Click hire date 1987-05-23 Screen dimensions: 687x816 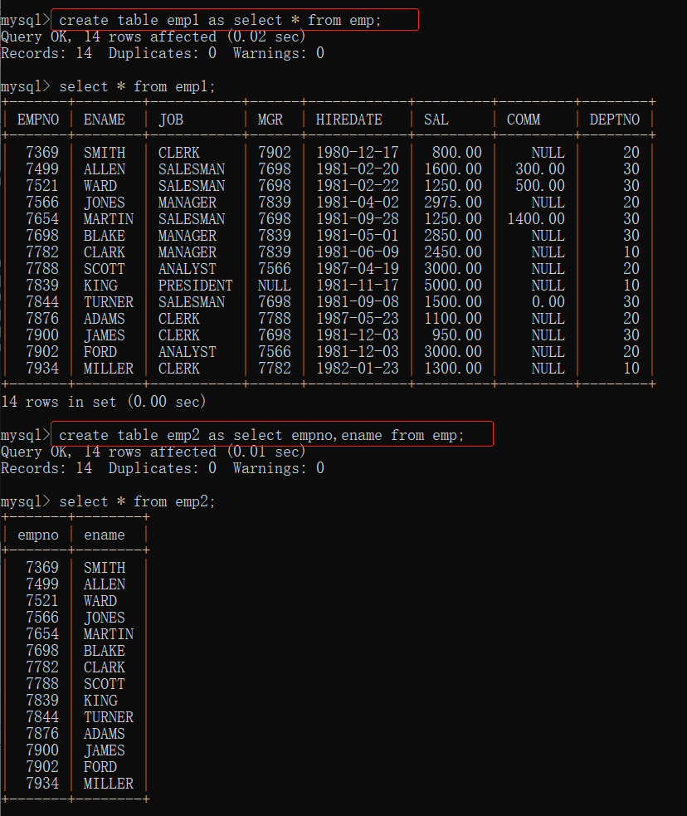click(x=358, y=319)
